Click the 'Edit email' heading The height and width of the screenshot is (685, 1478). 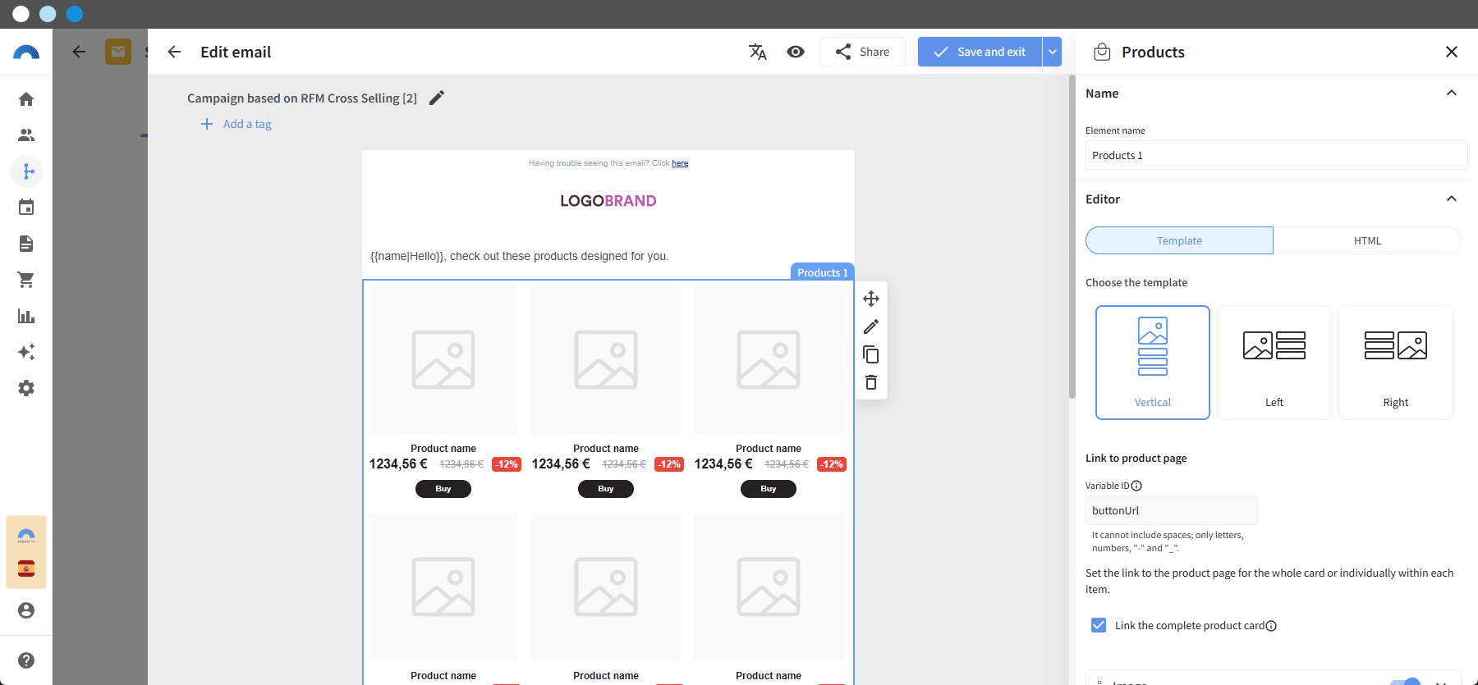pos(236,52)
